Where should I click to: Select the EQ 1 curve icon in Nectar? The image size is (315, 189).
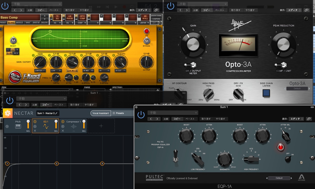[46, 126]
